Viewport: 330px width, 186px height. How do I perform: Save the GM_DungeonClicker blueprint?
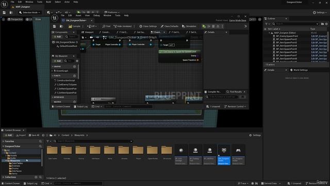[54, 26]
